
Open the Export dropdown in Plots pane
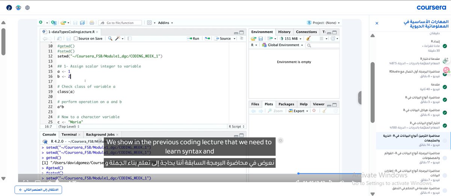298,111
